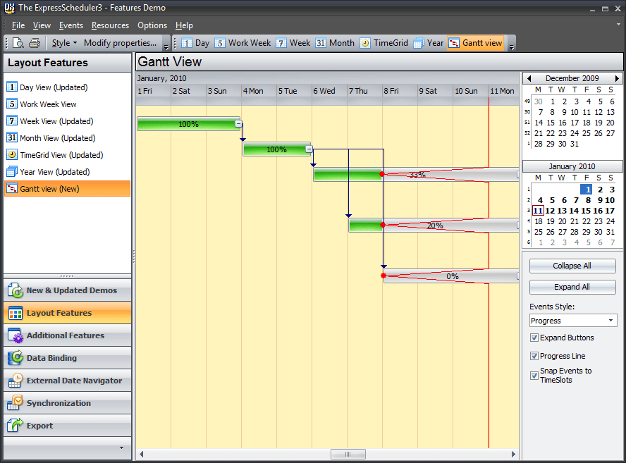626x463 pixels.
Task: Open the Data Binding section
Action: pyautogui.click(x=68, y=358)
